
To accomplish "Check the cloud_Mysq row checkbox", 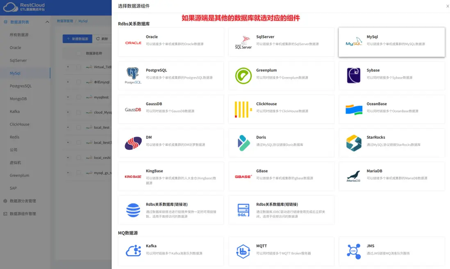I will coord(78,113).
